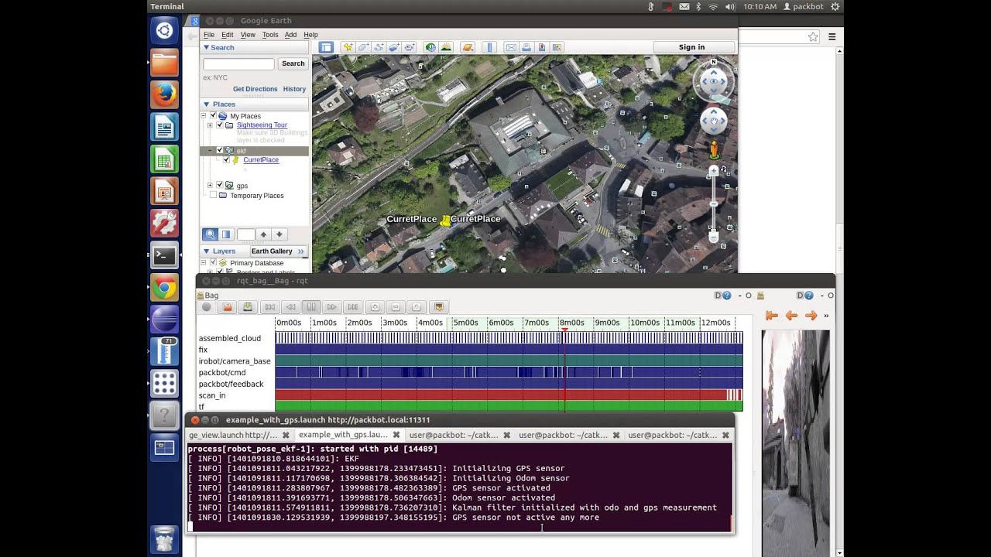The width and height of the screenshot is (991, 557).
Task: Move selection up with Places arrow
Action: pyautogui.click(x=263, y=234)
